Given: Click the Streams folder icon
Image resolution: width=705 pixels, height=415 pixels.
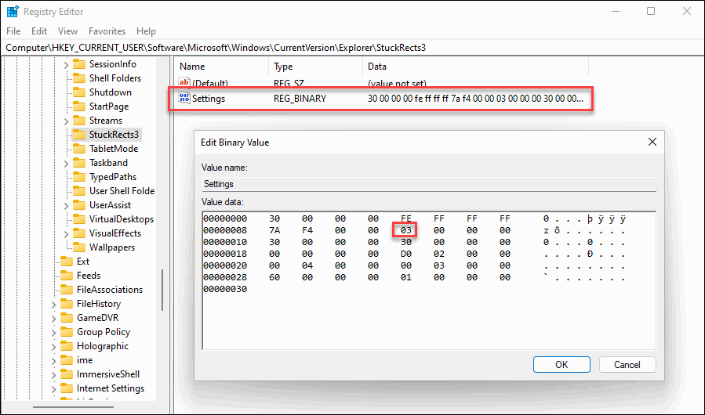Looking at the screenshot, I should point(79,121).
